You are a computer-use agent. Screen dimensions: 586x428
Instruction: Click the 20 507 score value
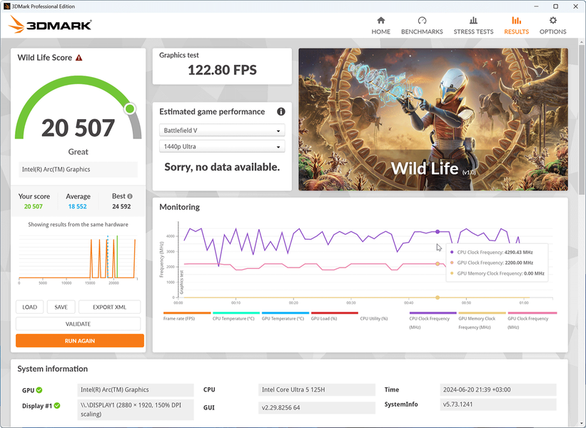[x=78, y=128]
